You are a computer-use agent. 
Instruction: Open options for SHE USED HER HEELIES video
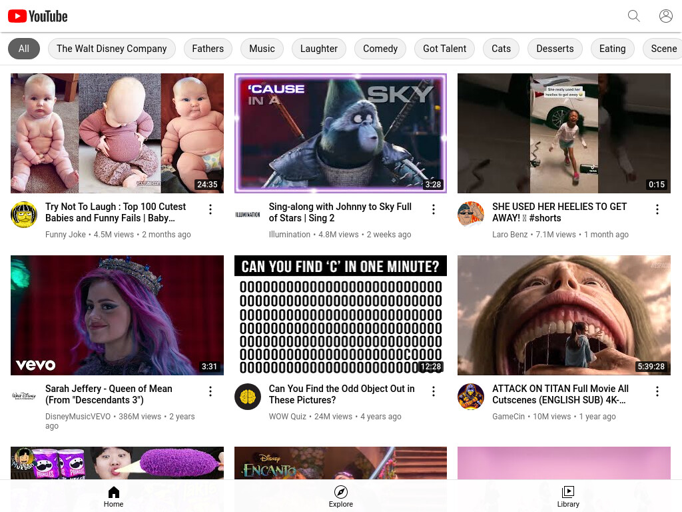pyautogui.click(x=657, y=209)
